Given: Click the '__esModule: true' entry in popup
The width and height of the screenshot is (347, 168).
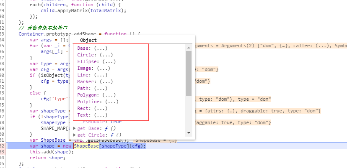Looking at the screenshot, I should click(99, 122).
